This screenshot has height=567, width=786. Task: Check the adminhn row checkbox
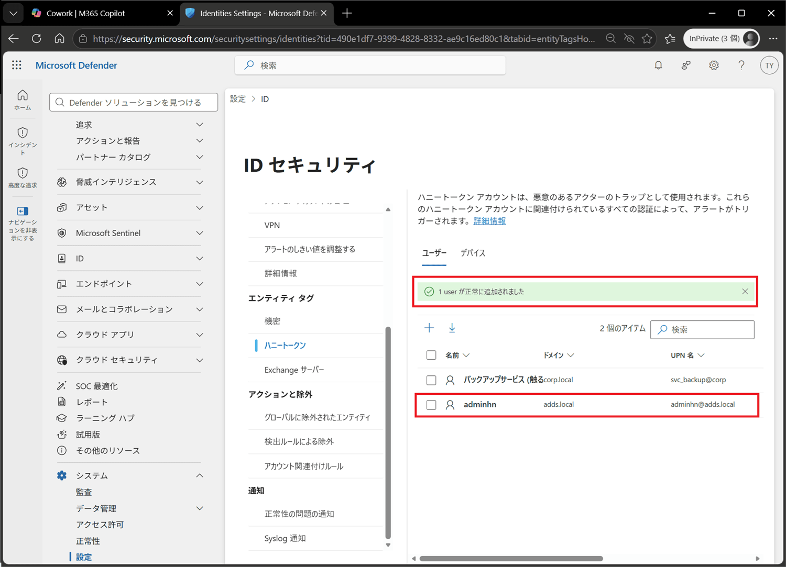tap(431, 405)
